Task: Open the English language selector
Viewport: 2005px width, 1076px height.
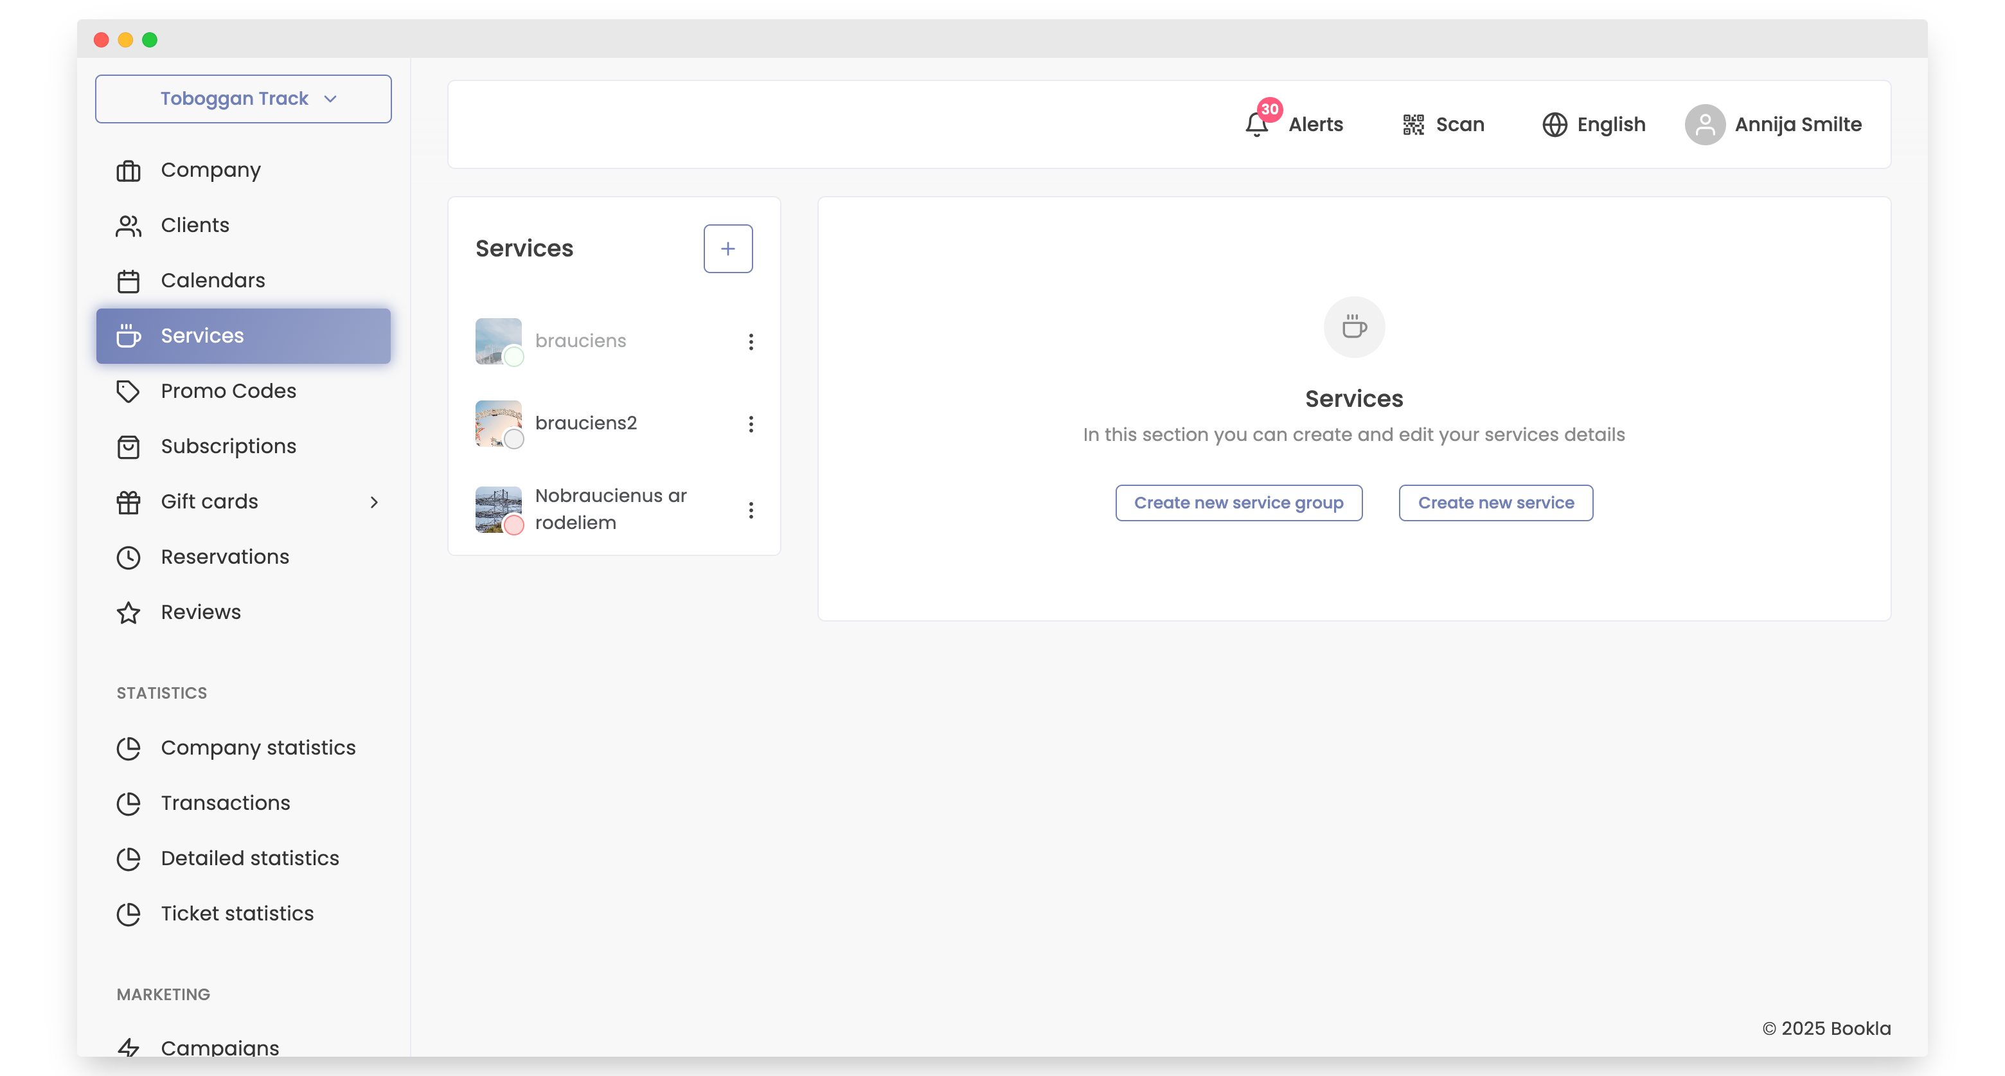Action: (x=1593, y=124)
